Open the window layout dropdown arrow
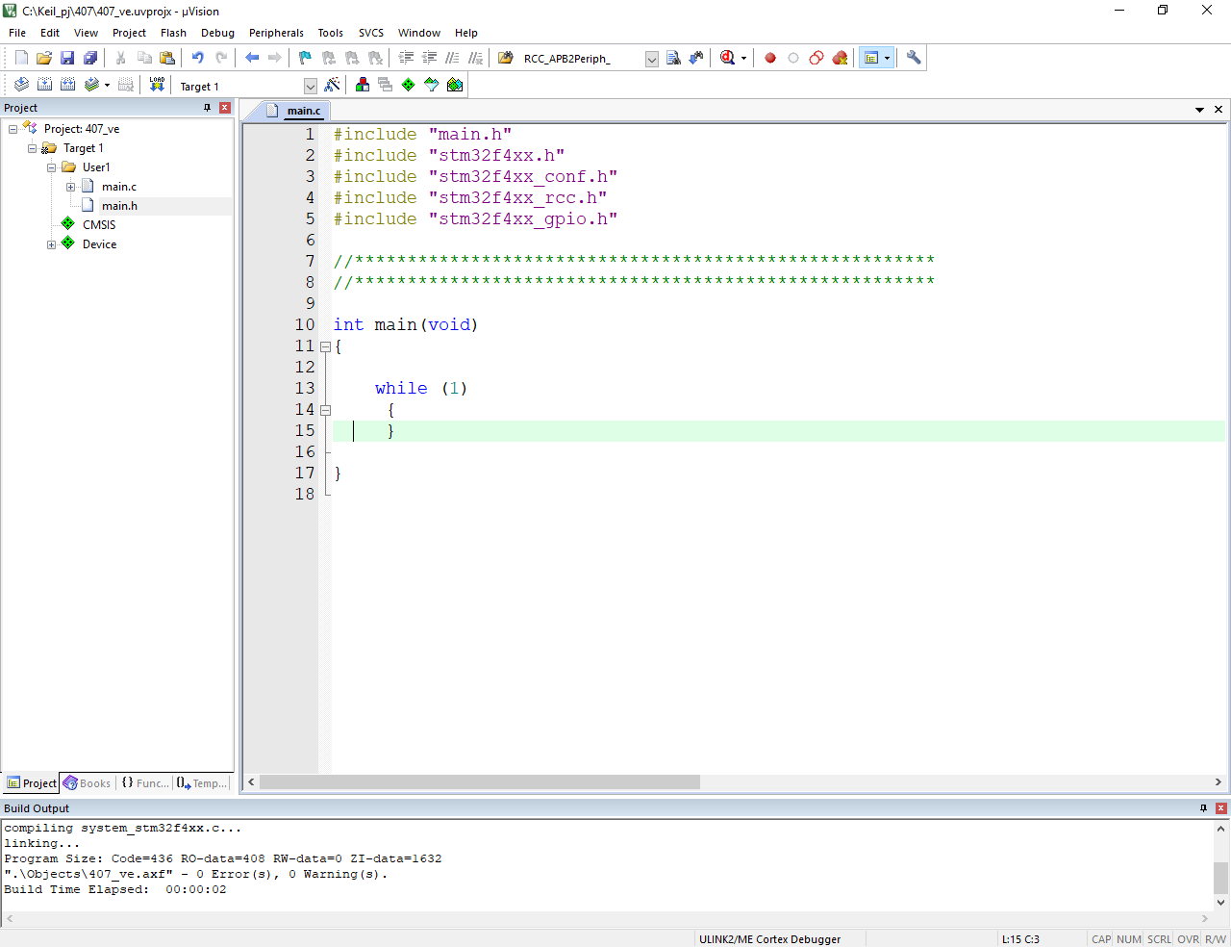The image size is (1231, 947). (x=887, y=58)
